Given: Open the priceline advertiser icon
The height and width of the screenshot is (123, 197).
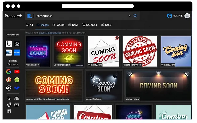Looking at the screenshot, I should pyautogui.click(x=17, y=53).
